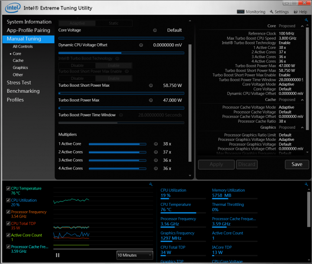Click info icon for 2 Active Cores multiplier
This screenshot has height=264, width=312.
[156, 152]
